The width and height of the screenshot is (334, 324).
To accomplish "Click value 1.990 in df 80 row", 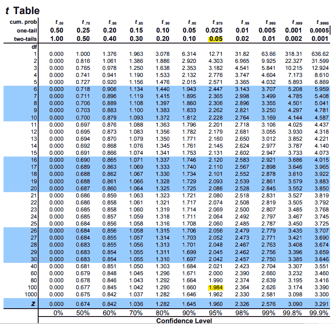I will point(215,280).
